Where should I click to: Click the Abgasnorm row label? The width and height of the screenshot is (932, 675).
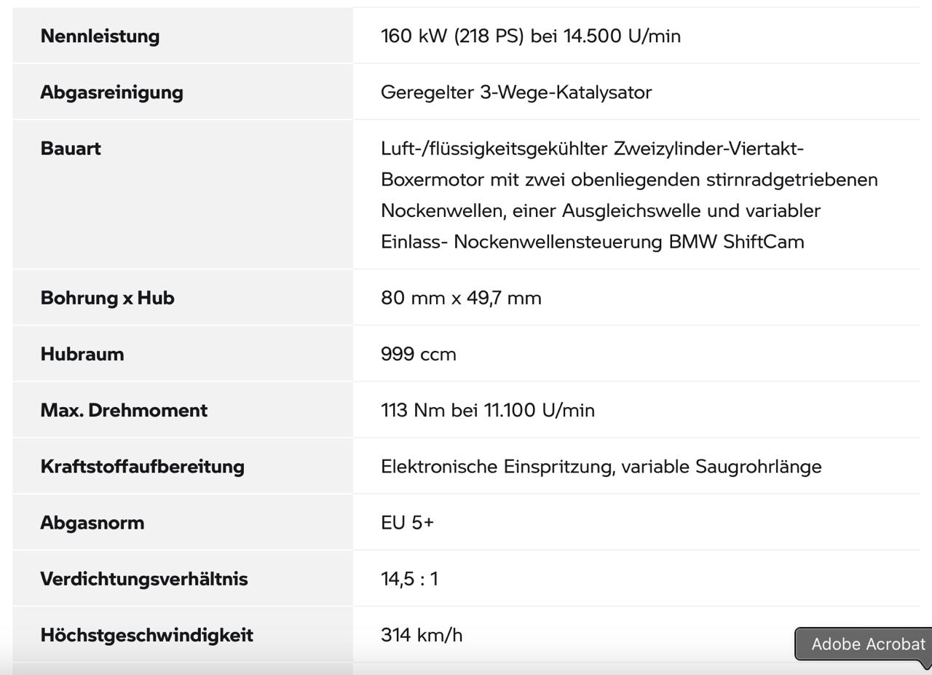92,523
